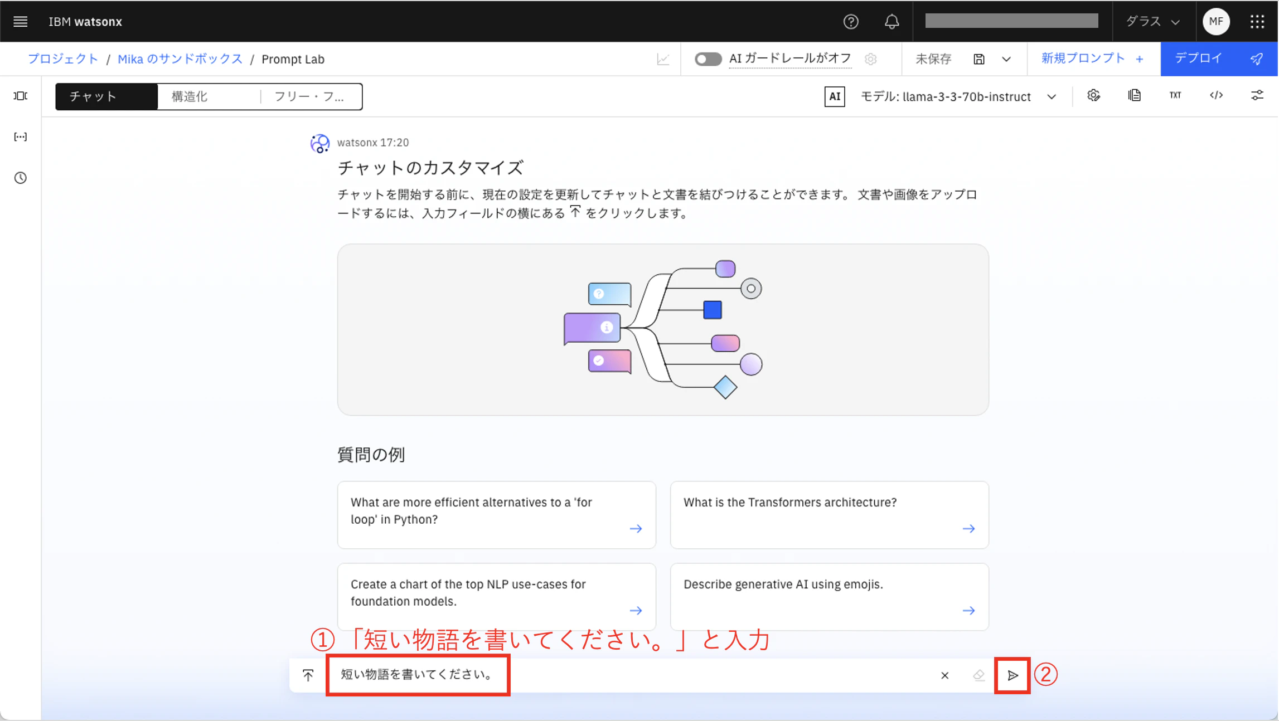The image size is (1279, 721).
Task: Open the history clock icon
Action: click(x=21, y=178)
